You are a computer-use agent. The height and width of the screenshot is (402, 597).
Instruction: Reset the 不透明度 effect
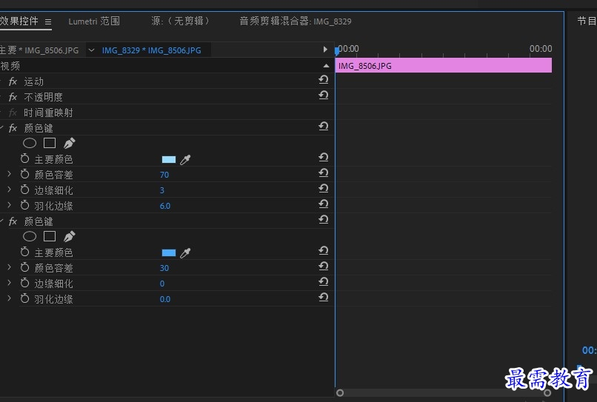(324, 96)
